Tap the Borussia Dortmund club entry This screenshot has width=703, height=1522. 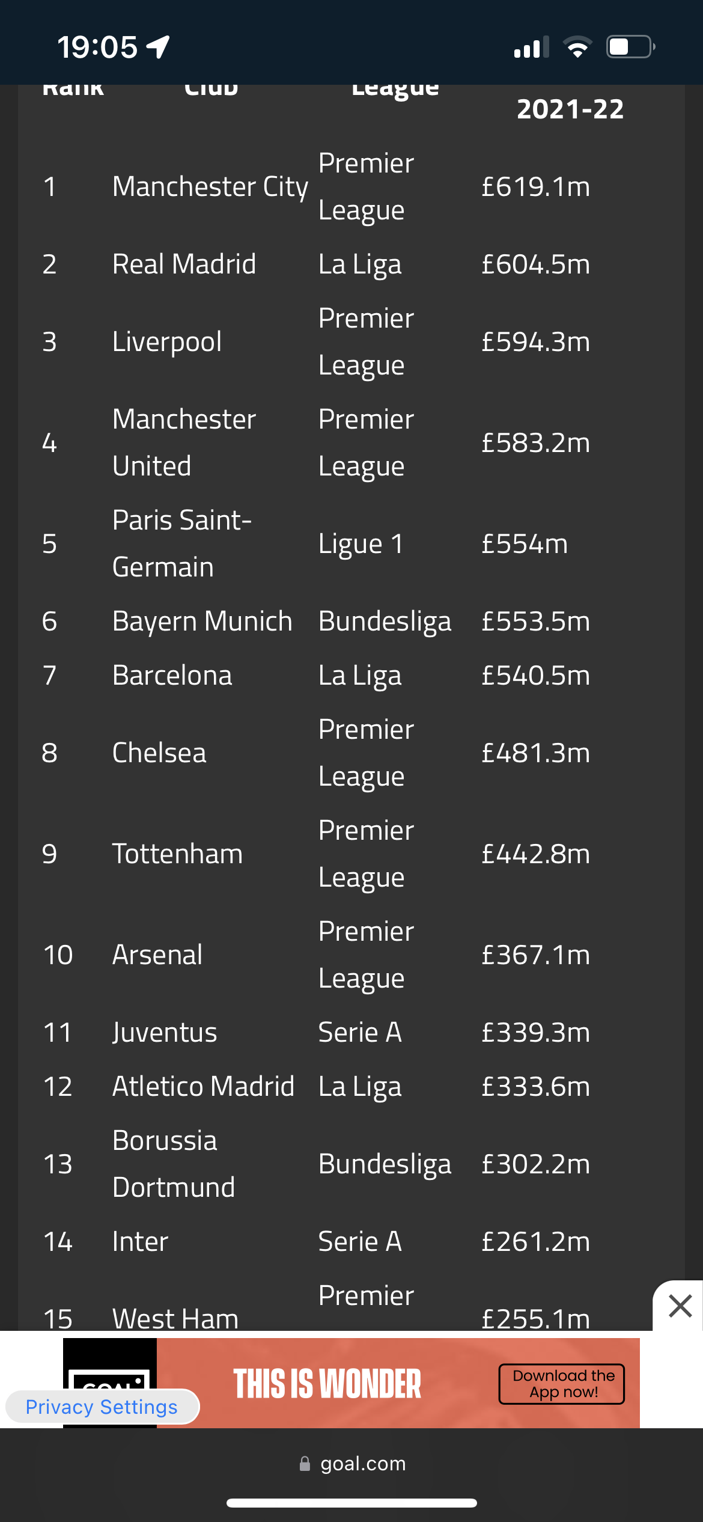point(174,1164)
